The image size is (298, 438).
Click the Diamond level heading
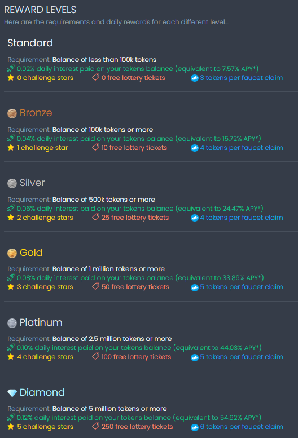tap(42, 392)
